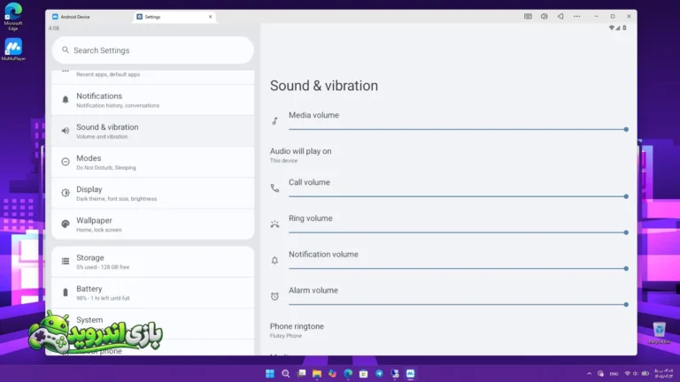Image resolution: width=680 pixels, height=382 pixels.
Task: Close the Settings tab
Action: 211,17
